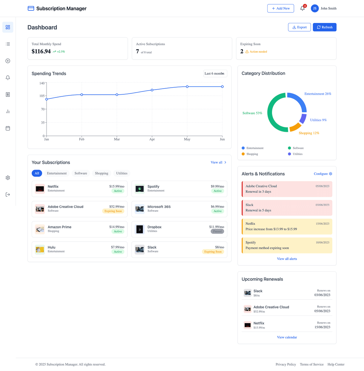Image resolution: width=364 pixels, height=371 pixels.
Task: Open sidebar notifications bell icon
Action: pyautogui.click(x=8, y=78)
